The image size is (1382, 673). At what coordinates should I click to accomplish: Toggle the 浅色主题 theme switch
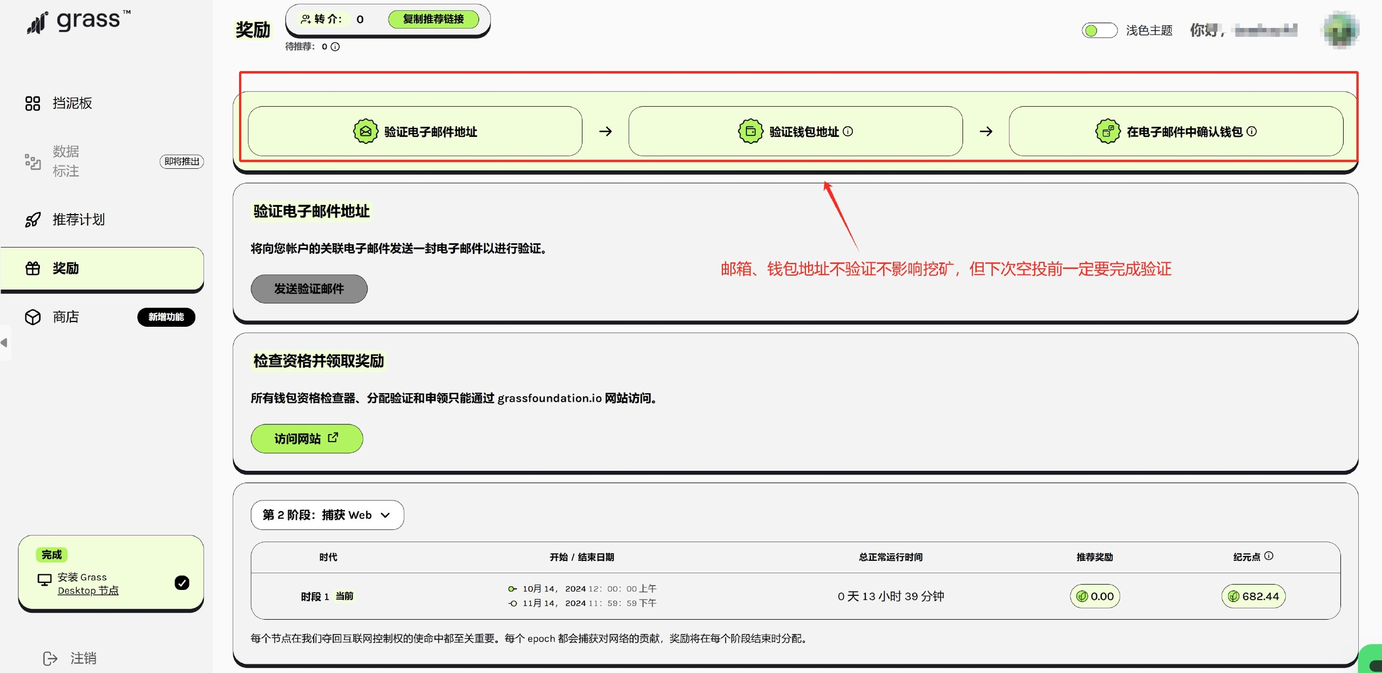click(x=1099, y=30)
